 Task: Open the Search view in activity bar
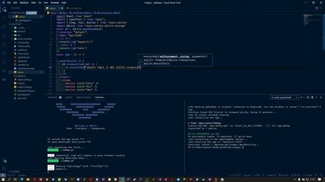(4, 18)
